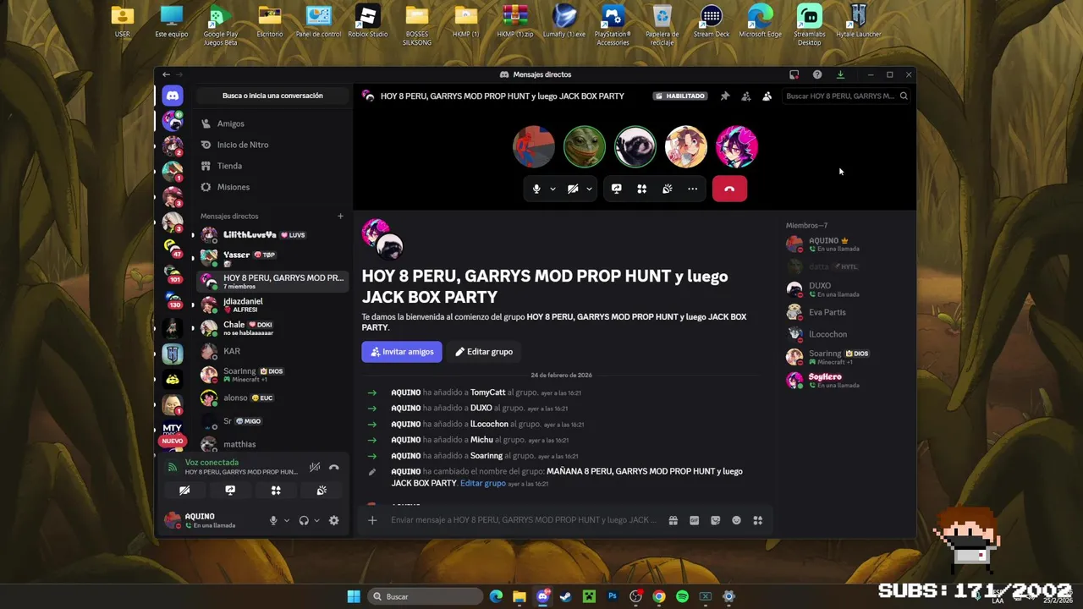Open Tienda page
The height and width of the screenshot is (609, 1083).
(272, 166)
